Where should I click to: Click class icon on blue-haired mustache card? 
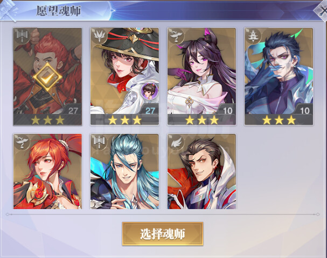tap(254, 36)
